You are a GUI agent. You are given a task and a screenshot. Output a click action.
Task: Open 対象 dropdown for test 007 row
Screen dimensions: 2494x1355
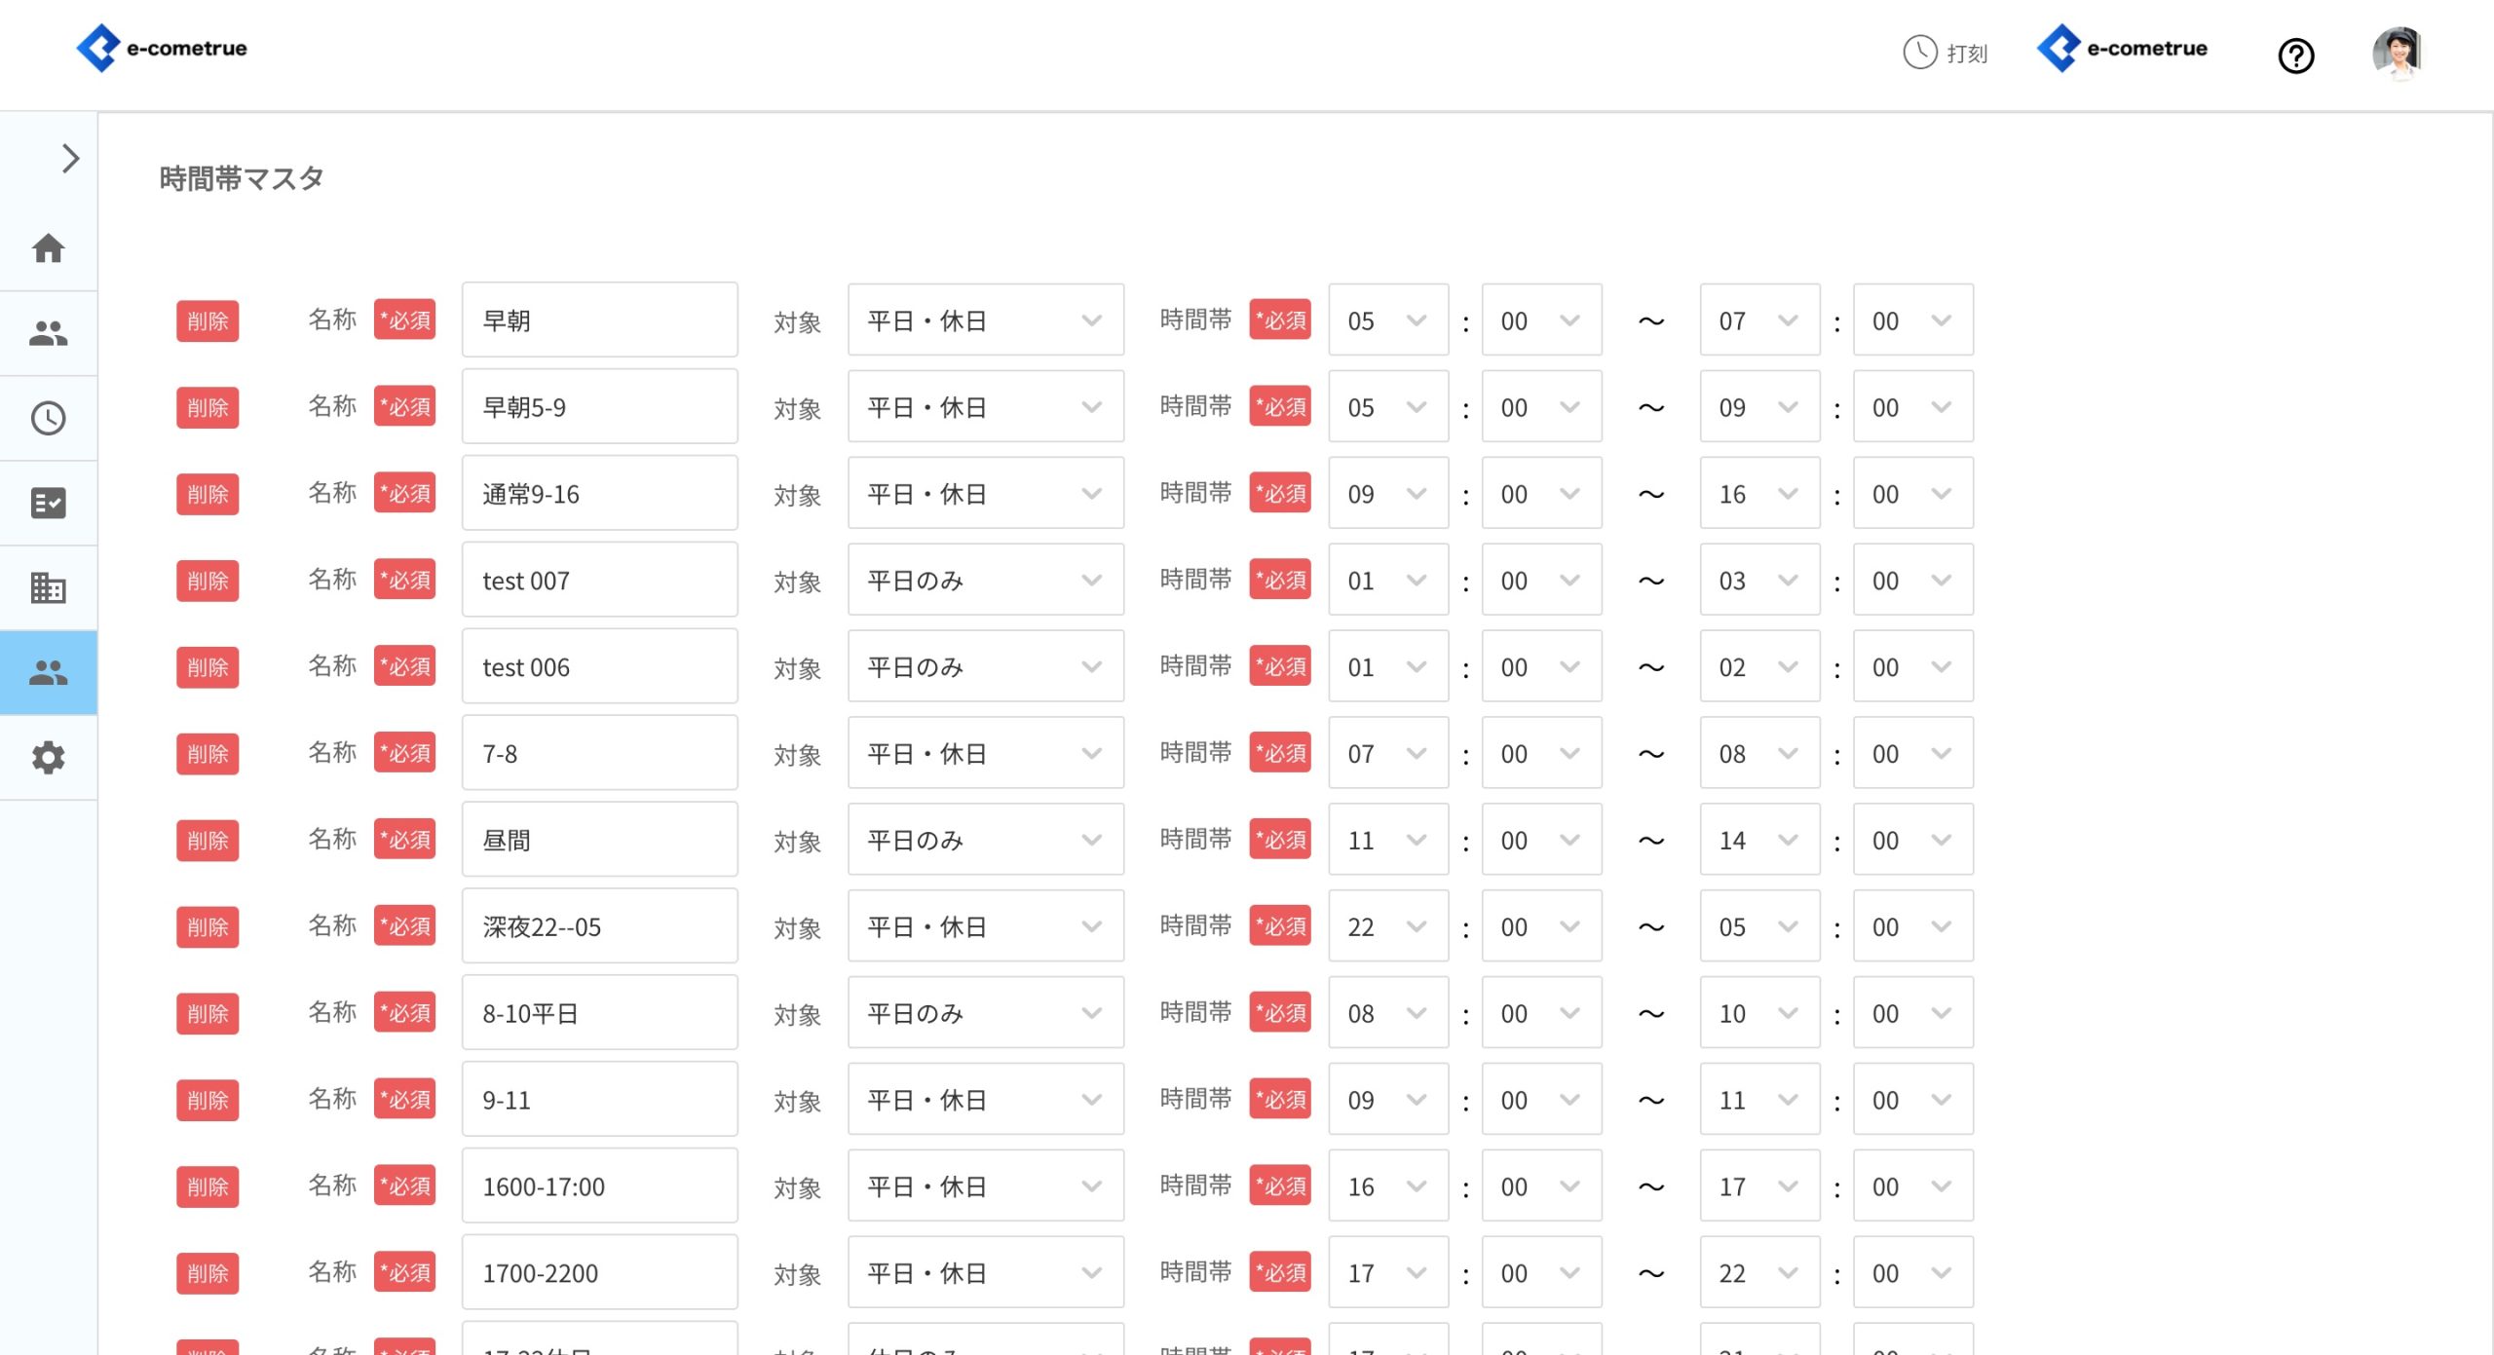click(985, 581)
